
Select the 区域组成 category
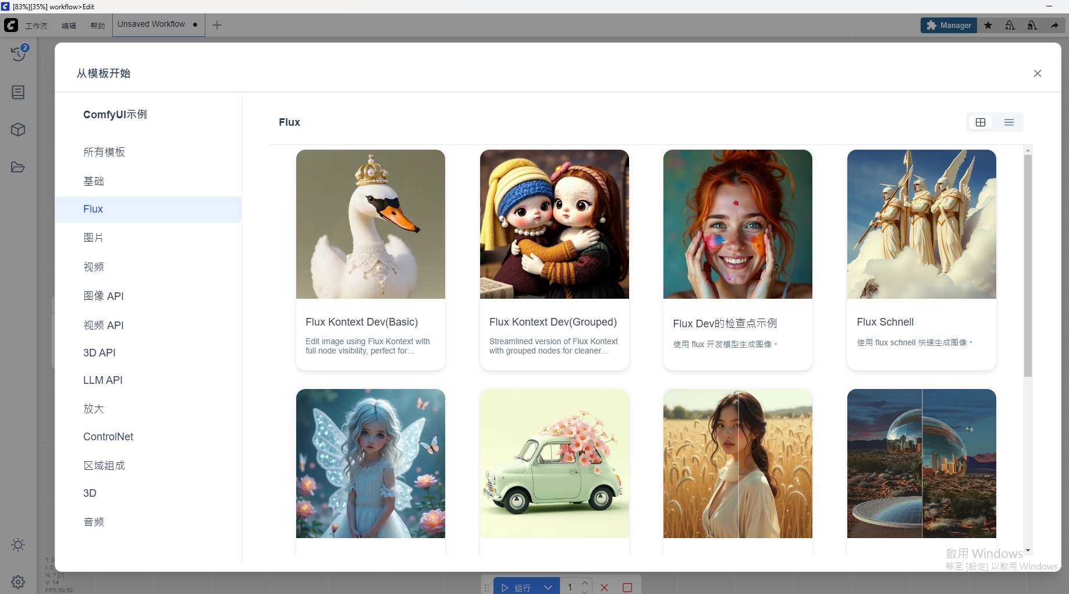[148, 465]
